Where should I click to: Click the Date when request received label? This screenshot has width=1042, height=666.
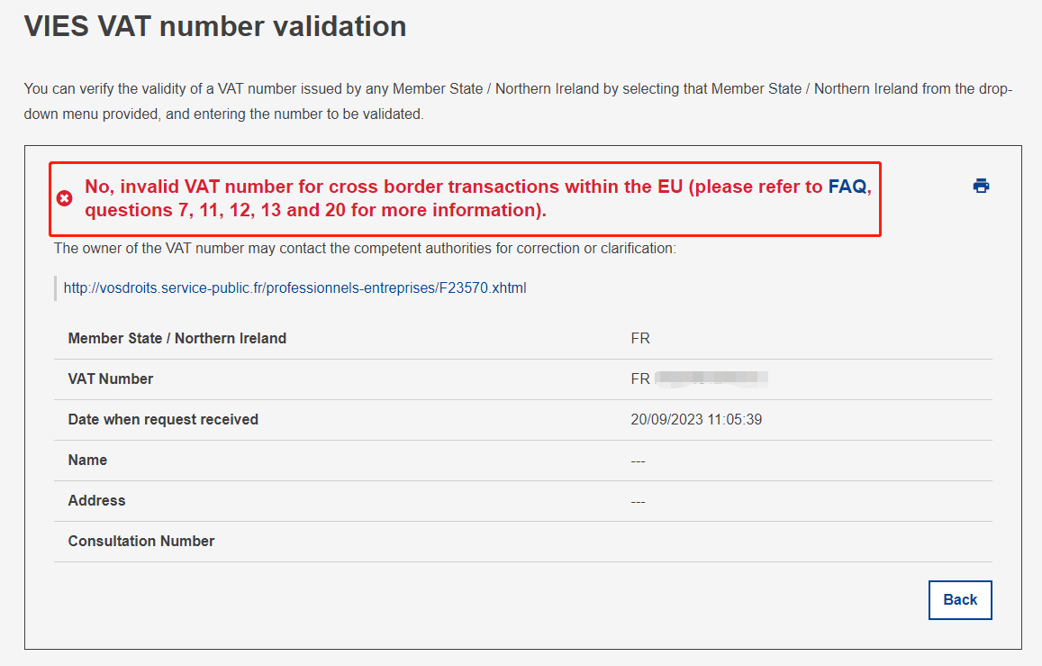163,420
